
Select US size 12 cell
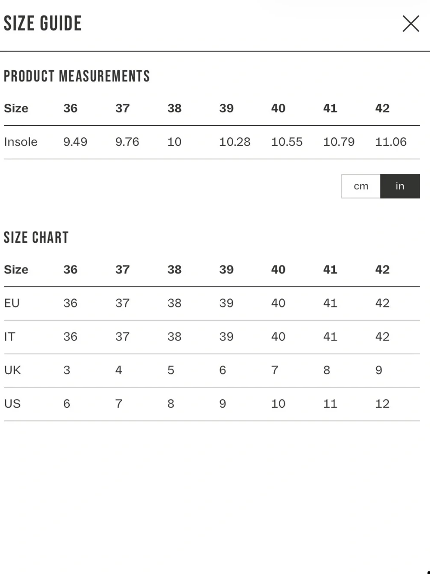382,404
